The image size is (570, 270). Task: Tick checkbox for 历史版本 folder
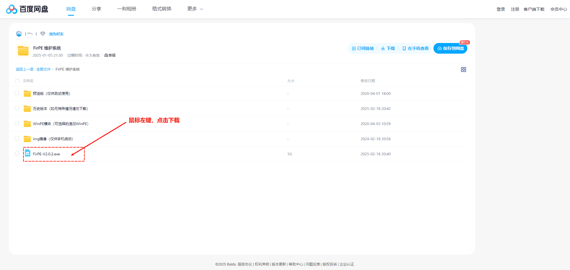[x=17, y=108]
